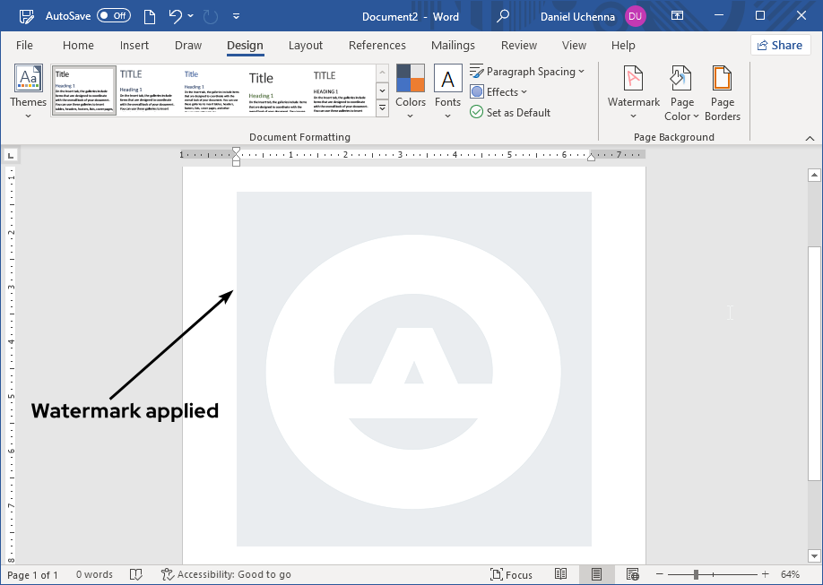Click the Effects icon
The width and height of the screenshot is (823, 585).
498,91
